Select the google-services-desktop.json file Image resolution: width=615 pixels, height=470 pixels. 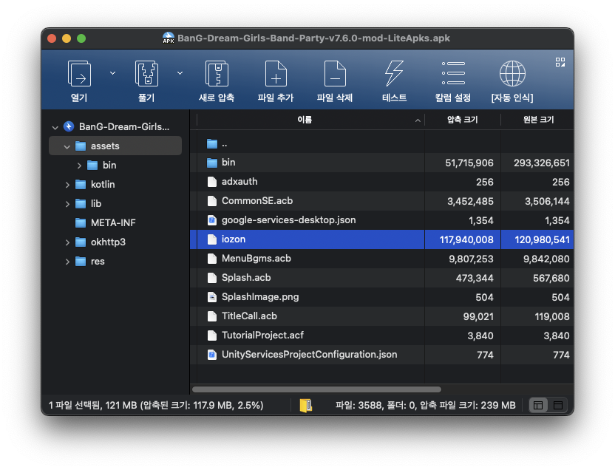(x=381, y=220)
